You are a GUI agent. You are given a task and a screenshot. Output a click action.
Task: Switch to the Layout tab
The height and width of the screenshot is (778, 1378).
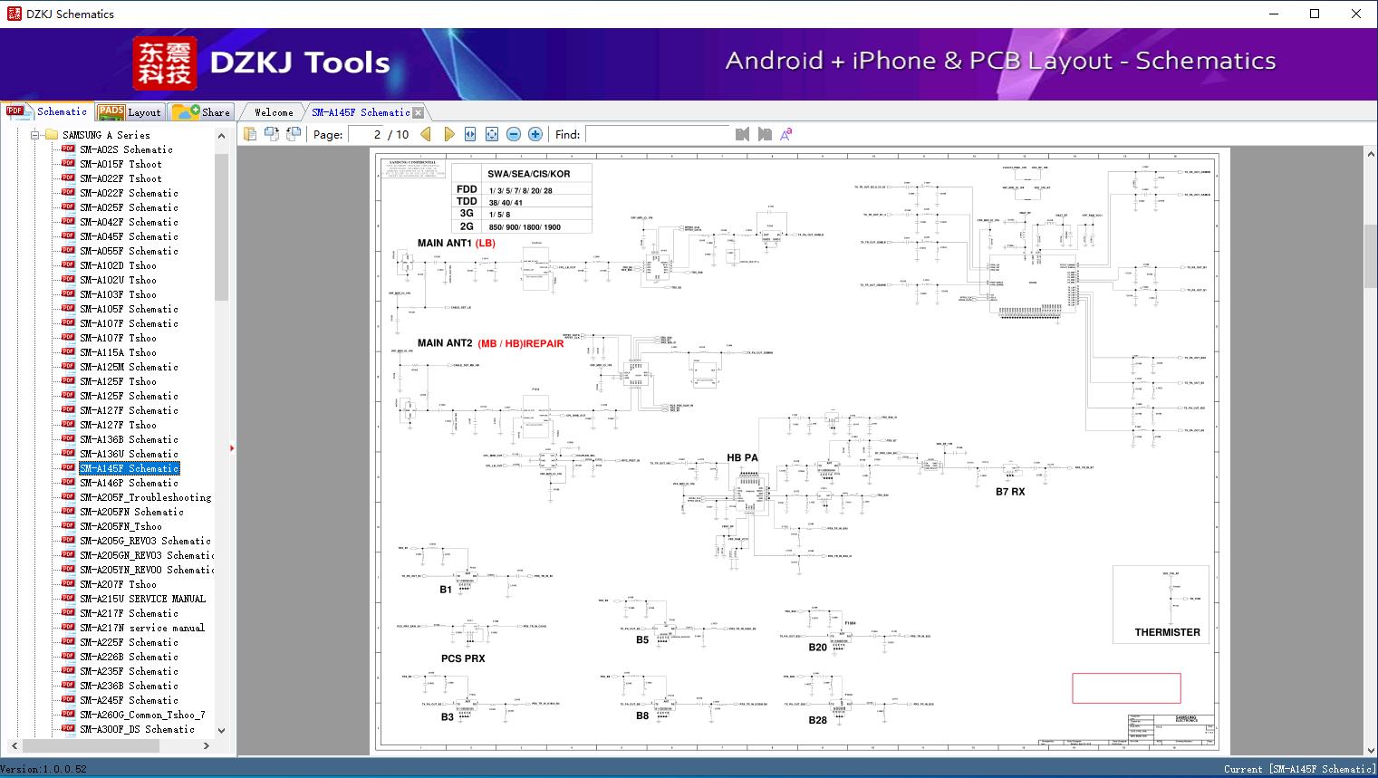click(x=130, y=112)
